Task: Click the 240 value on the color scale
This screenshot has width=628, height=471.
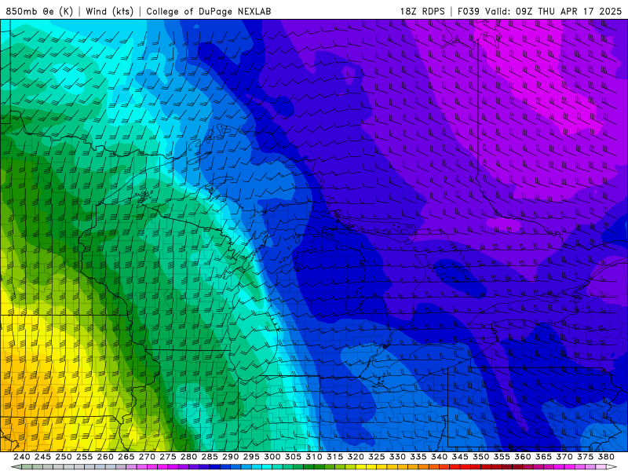Action: click(22, 457)
